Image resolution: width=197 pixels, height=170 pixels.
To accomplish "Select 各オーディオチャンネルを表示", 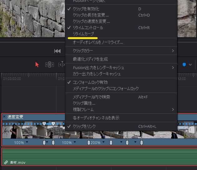I will click(121, 118).
